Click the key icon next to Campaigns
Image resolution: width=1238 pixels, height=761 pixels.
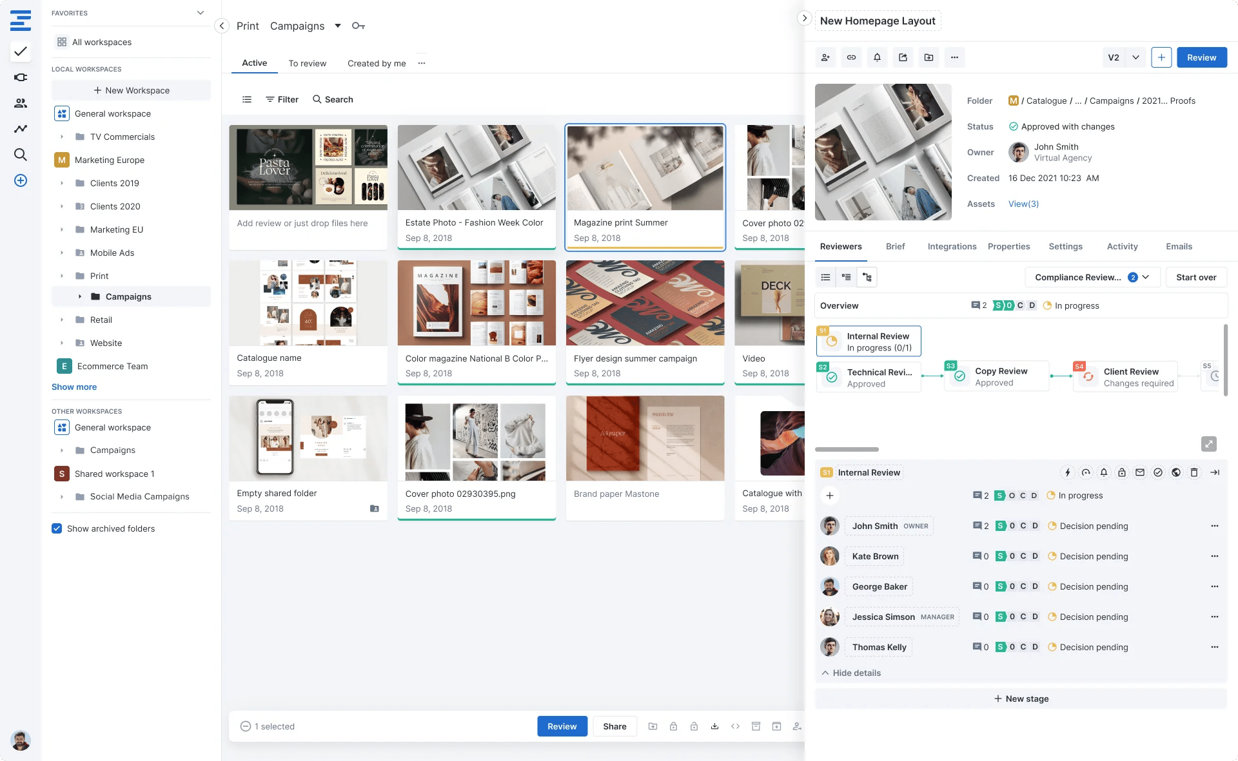[359, 26]
